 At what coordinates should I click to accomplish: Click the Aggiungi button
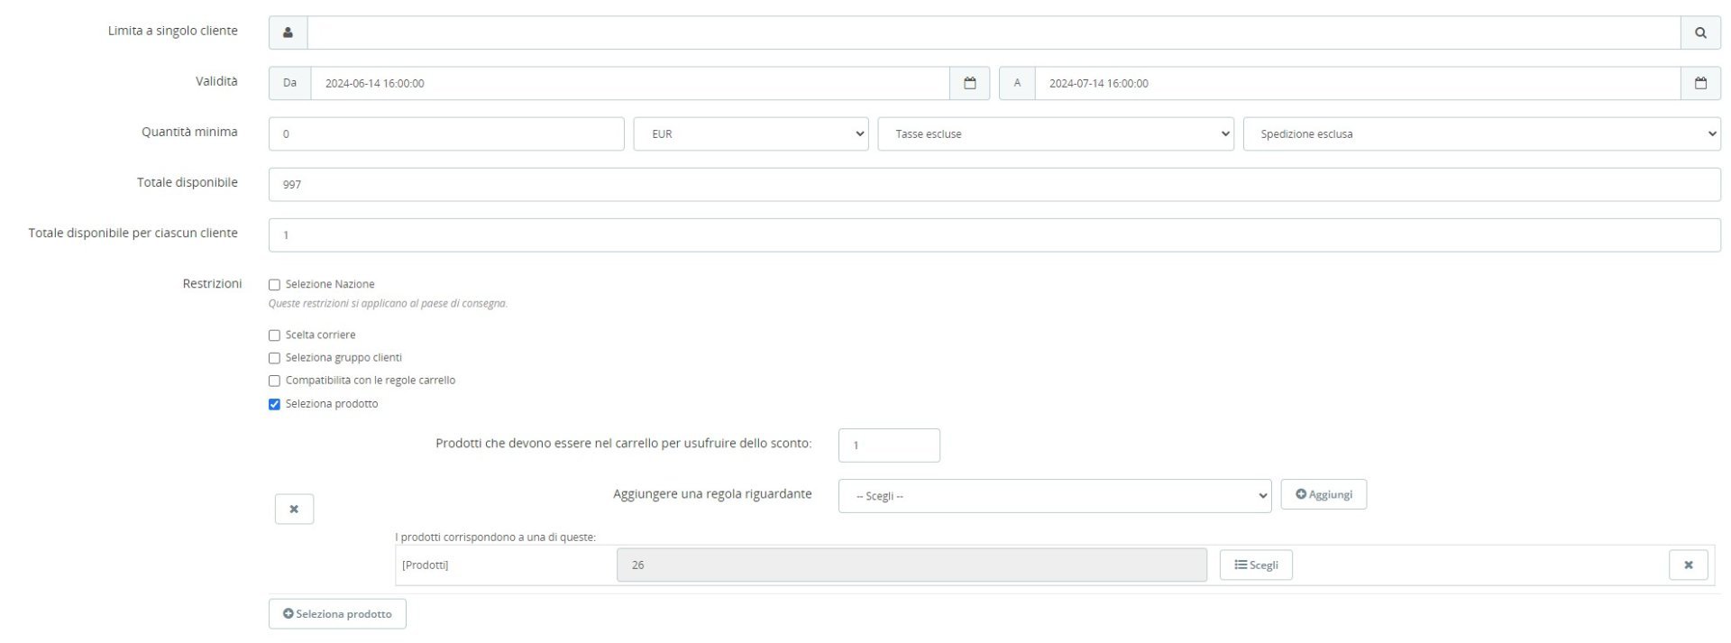pyautogui.click(x=1323, y=494)
